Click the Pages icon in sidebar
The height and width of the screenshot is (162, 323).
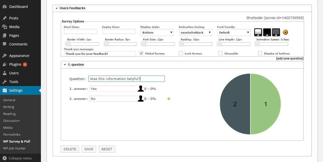[5, 36]
